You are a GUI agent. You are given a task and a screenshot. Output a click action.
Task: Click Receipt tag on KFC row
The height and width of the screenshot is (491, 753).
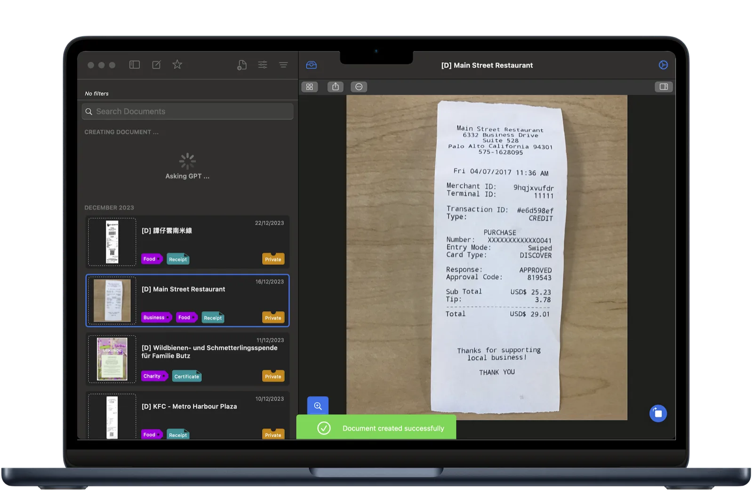178,435
